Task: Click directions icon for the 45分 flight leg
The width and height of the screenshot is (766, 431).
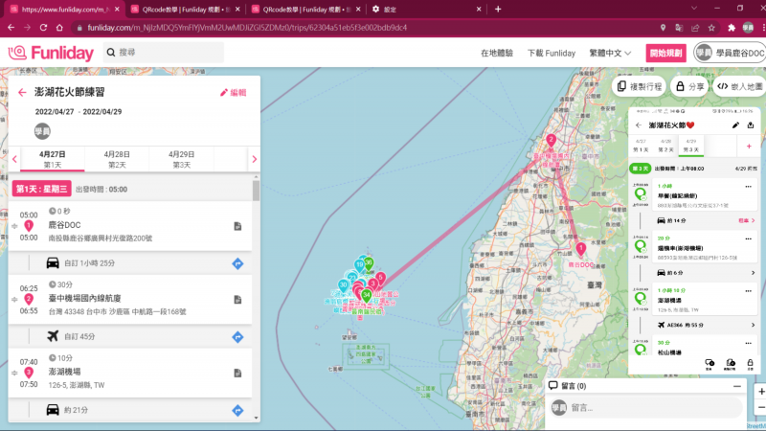Action: [237, 336]
